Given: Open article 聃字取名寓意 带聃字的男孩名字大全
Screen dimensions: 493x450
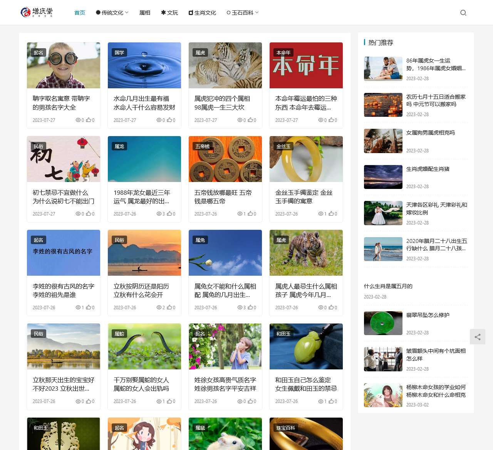Looking at the screenshot, I should coord(62,103).
